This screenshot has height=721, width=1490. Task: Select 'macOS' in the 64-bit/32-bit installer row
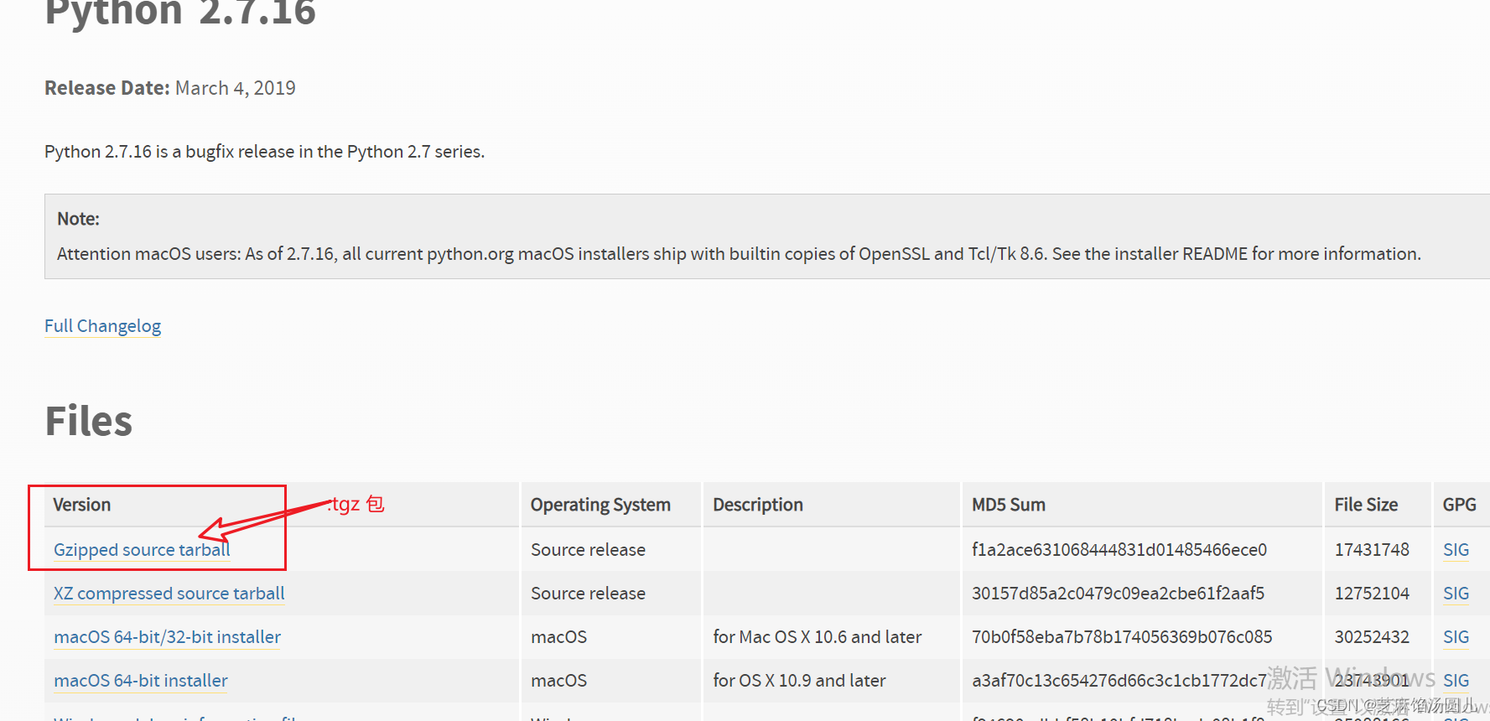(558, 637)
